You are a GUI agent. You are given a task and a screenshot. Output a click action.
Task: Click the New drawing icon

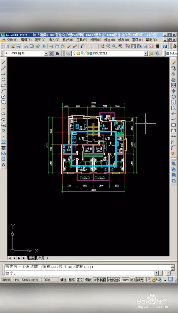point(6,46)
